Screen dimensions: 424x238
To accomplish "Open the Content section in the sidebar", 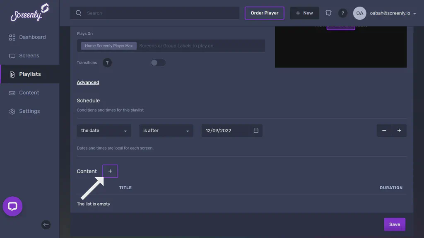I will [x=28, y=93].
